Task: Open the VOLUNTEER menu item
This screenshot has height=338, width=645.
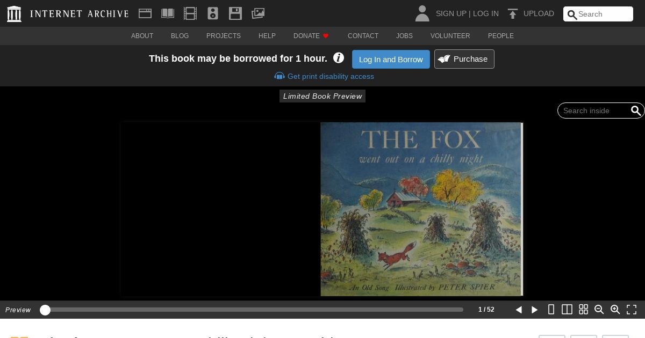Action: (x=450, y=36)
